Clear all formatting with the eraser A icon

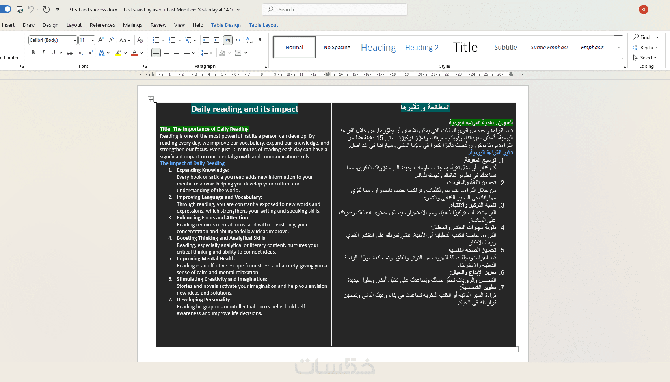click(140, 40)
